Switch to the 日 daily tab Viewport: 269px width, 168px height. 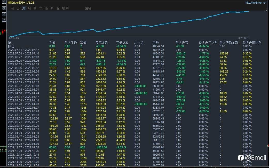coord(18,8)
